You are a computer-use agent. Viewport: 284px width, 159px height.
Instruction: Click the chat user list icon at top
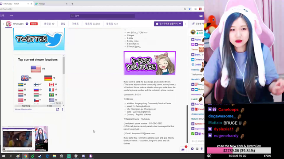click(x=193, y=24)
